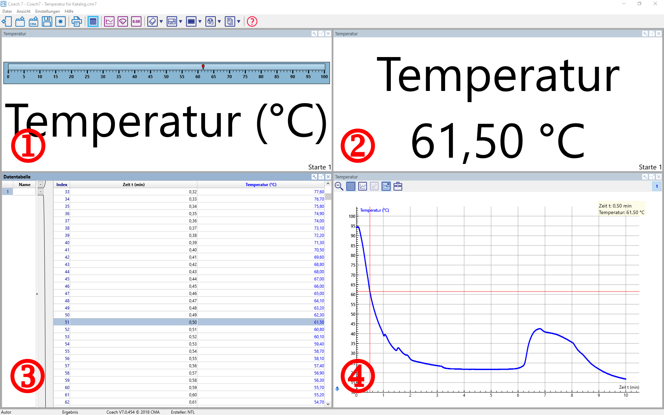Click the Save floppy disk icon
Viewport: 664px width, 415px height.
pos(47,21)
